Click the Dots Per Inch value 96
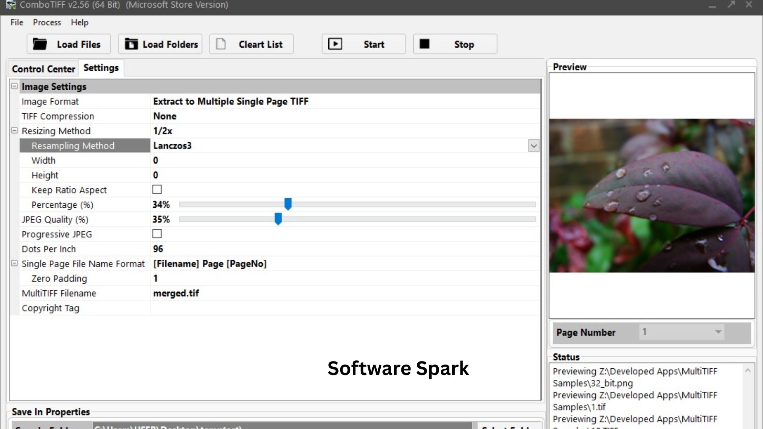Viewport: 763px width, 429px height. point(158,249)
